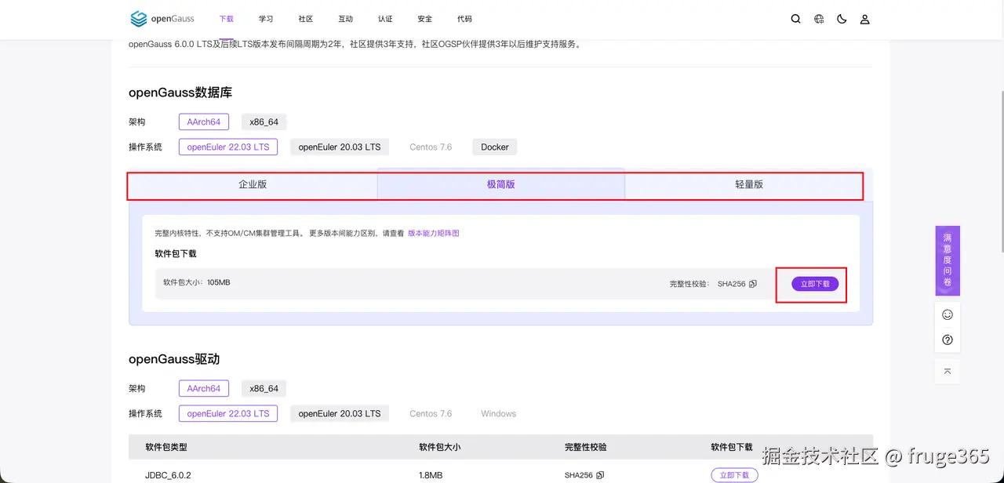This screenshot has height=483, width=1004.
Task: Open the user account icon
Action: (865, 19)
